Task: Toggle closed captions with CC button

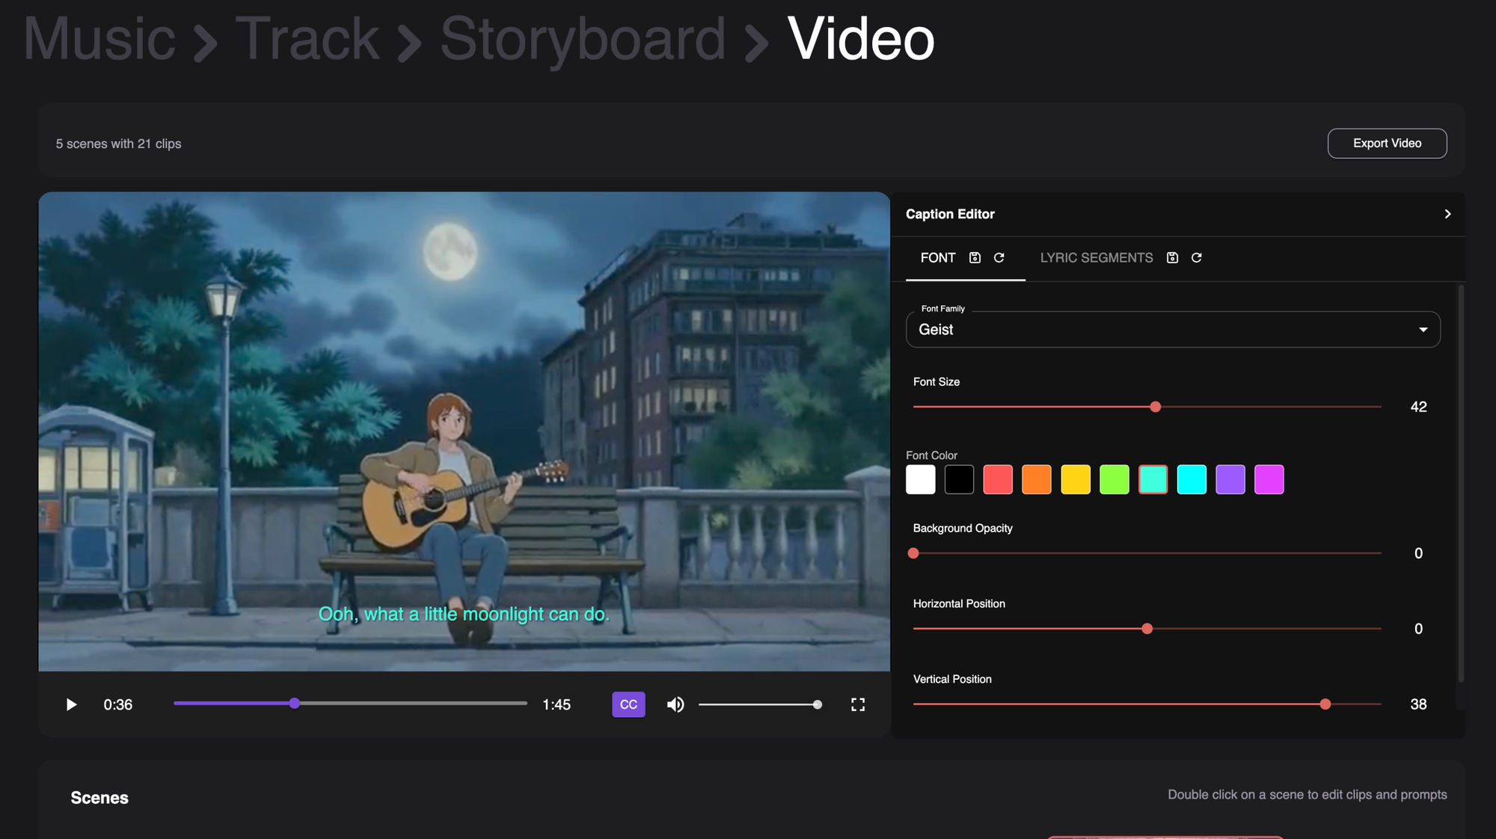Action: [x=628, y=704]
